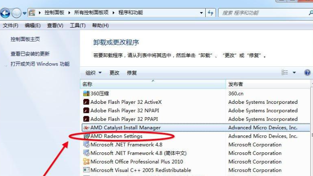The image size is (313, 176).
Task: Open the 帮助(H) menu
Action: tap(100, 25)
